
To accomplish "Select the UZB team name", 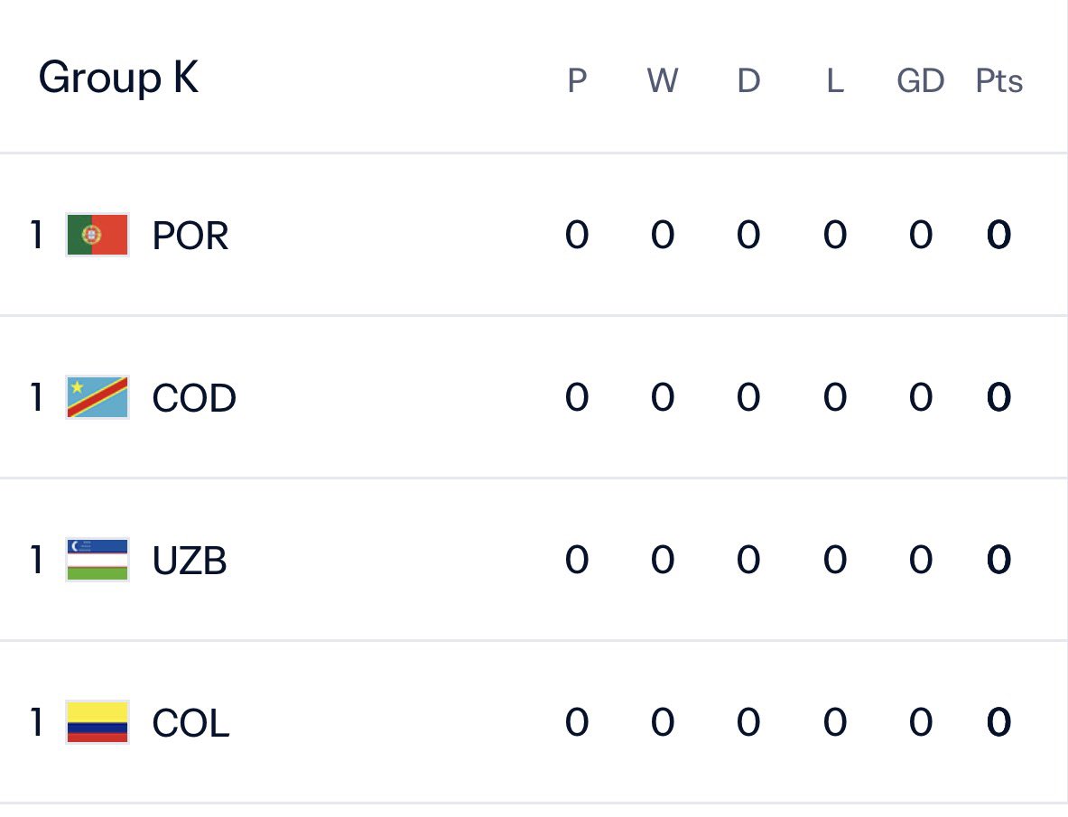I will click(190, 561).
